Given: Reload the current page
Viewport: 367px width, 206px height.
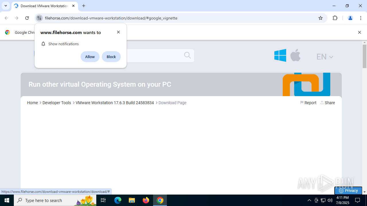Looking at the screenshot, I should pyautogui.click(x=27, y=18).
